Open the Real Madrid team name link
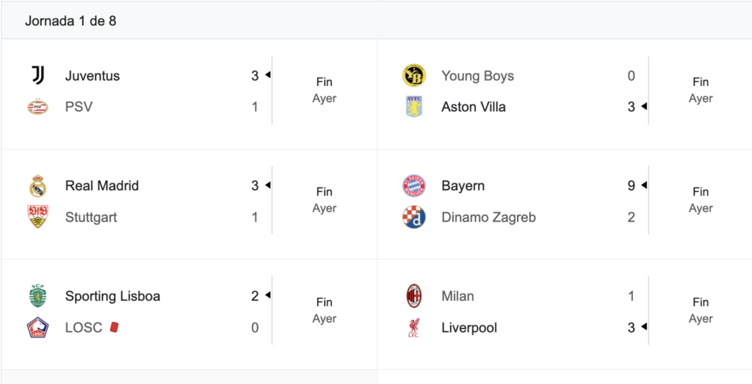The image size is (752, 384). (101, 186)
